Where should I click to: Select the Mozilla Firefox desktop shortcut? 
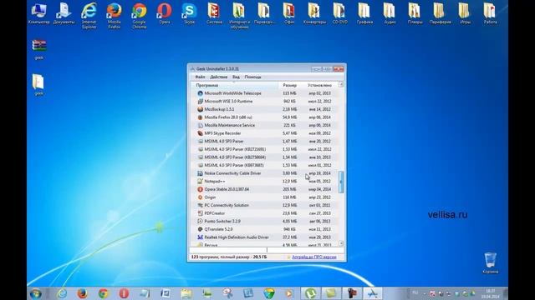click(x=114, y=16)
